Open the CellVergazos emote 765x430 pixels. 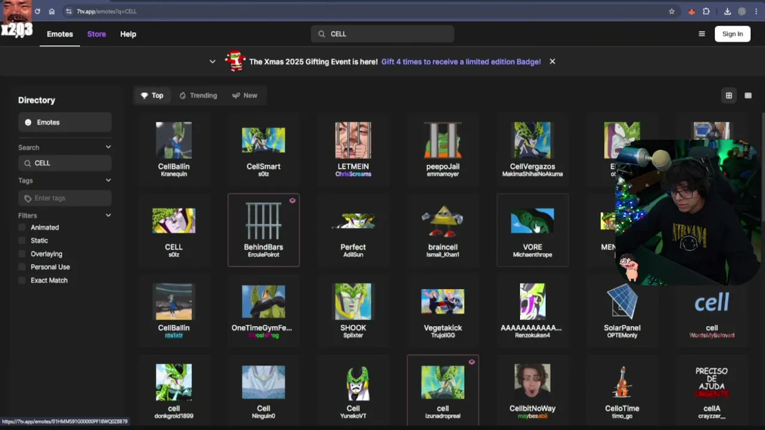(533, 149)
